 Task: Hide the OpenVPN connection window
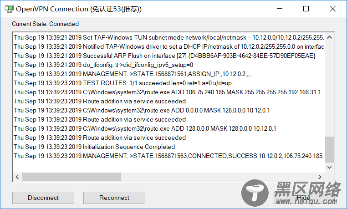(x=303, y=198)
